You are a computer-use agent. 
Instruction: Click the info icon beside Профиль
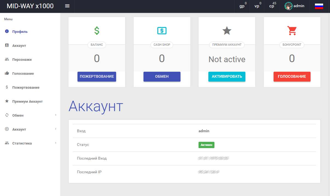click(x=7, y=31)
